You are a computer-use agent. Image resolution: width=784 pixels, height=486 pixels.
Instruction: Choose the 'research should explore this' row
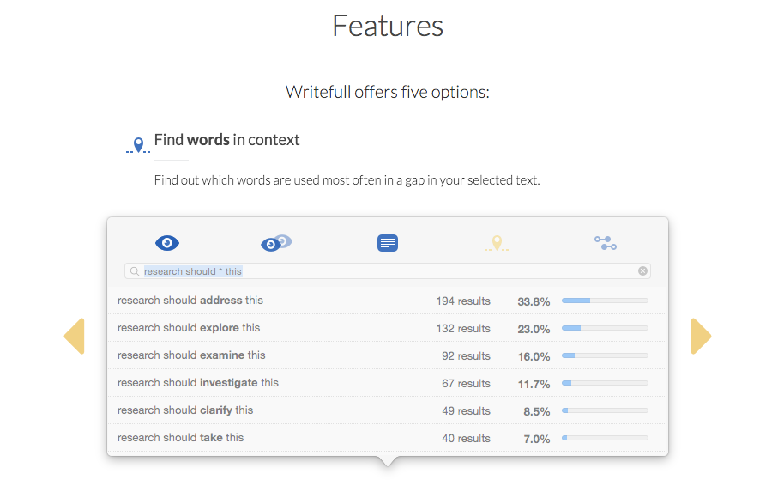click(189, 328)
